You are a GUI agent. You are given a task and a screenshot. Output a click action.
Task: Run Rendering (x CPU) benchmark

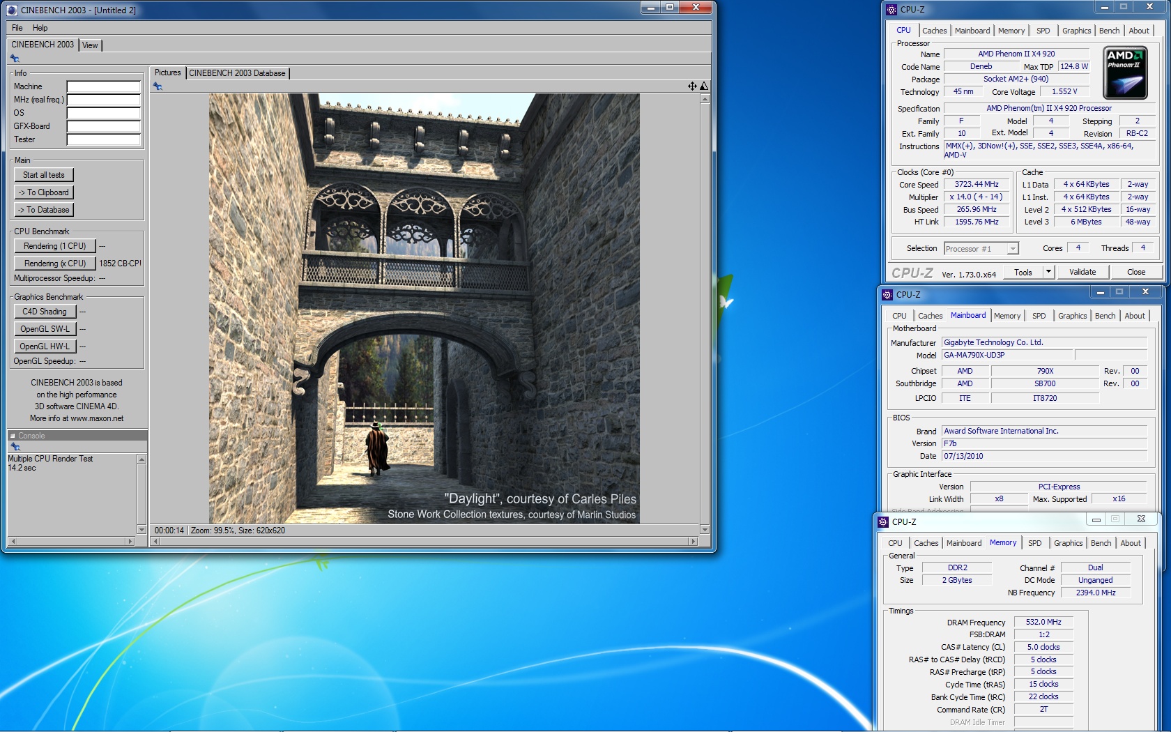click(54, 264)
